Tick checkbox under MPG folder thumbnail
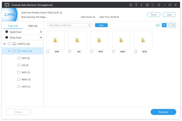Viewport: 182px width, 121px height. tap(92, 52)
